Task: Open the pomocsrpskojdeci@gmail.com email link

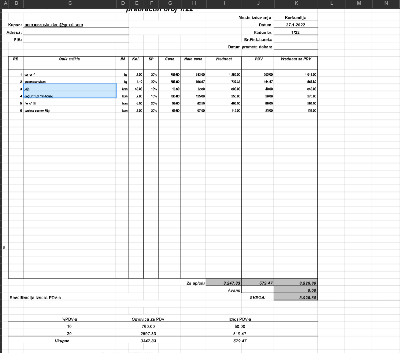Action: (54, 25)
